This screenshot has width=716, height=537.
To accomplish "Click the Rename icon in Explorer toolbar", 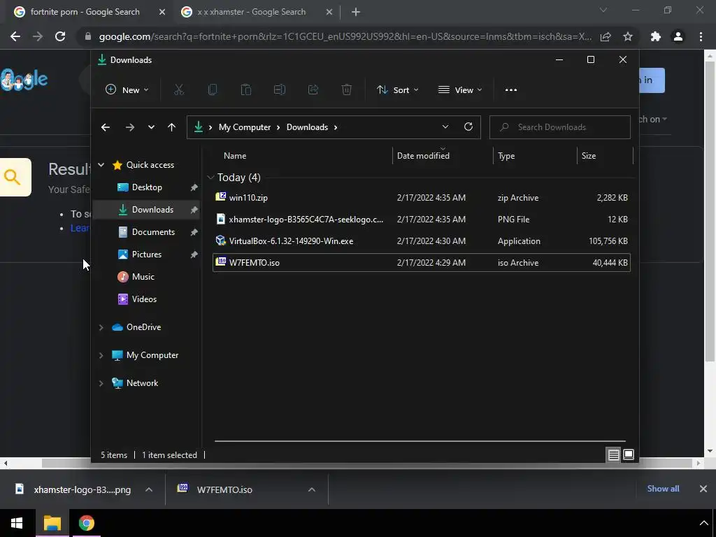I will tap(280, 89).
